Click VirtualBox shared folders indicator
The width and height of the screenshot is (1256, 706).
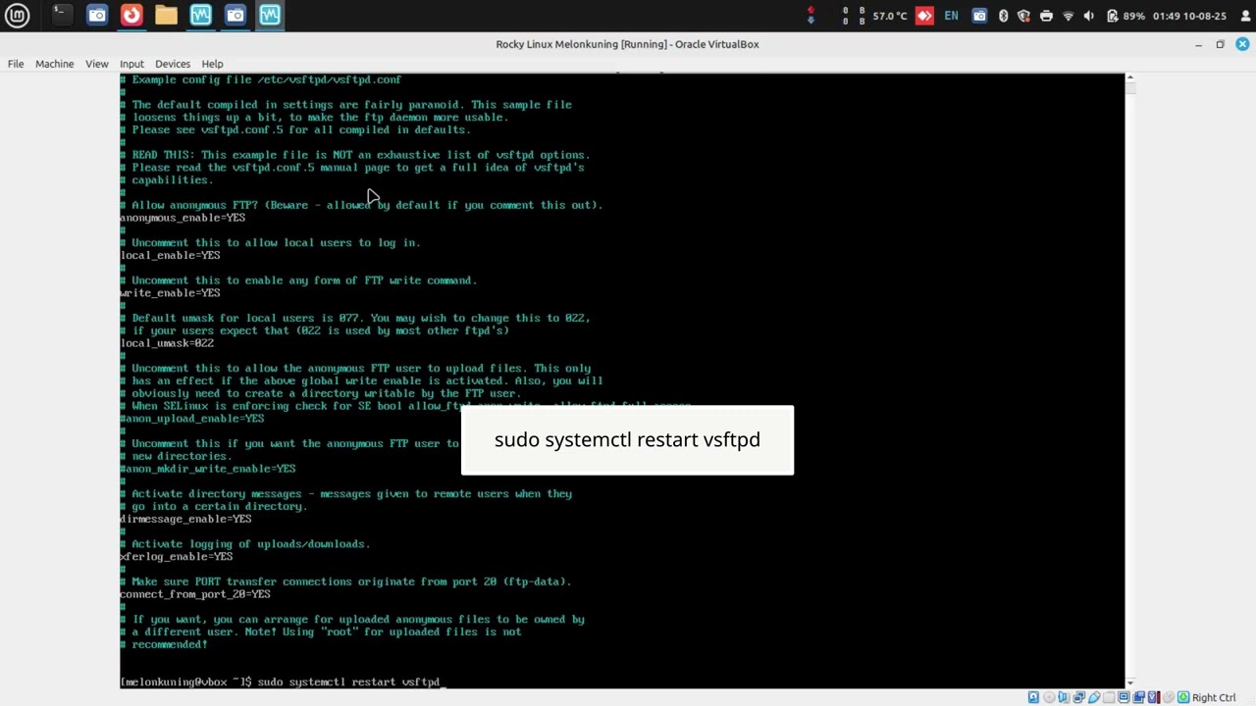click(1109, 697)
